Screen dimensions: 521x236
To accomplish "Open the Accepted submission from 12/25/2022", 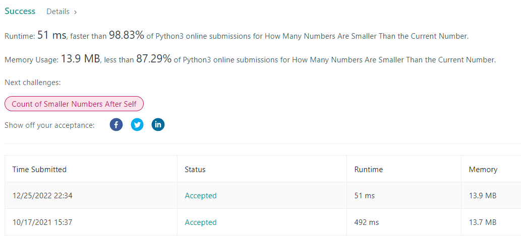I will 201,196.
